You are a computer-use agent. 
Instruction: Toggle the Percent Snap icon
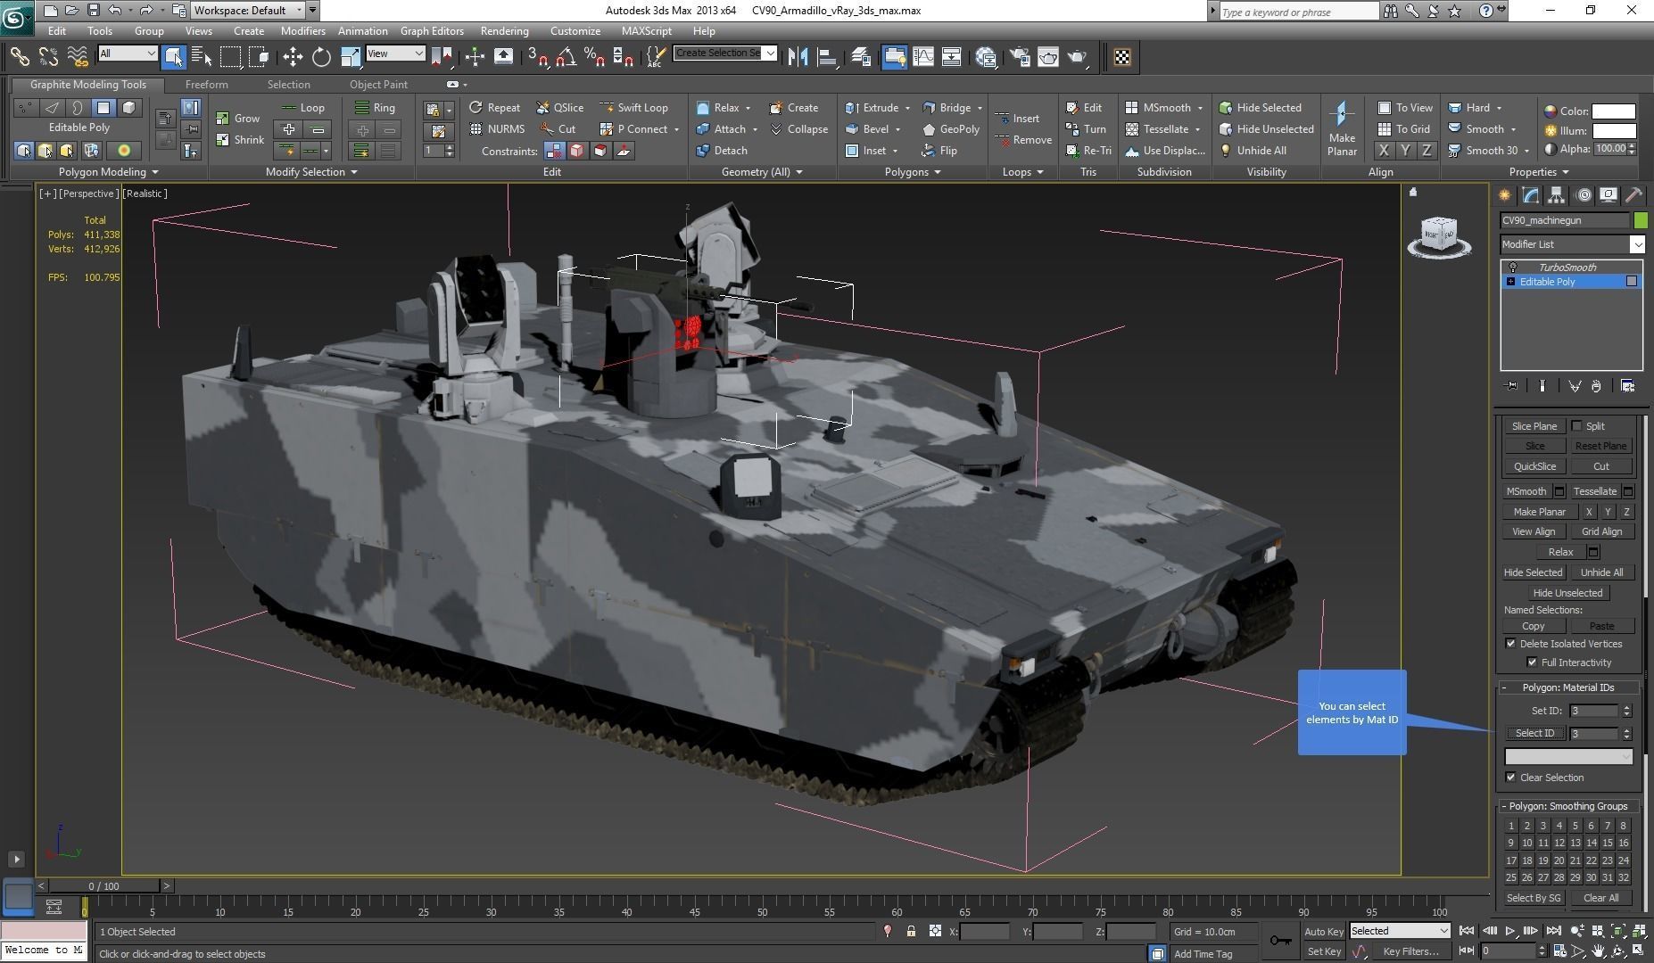(x=594, y=57)
